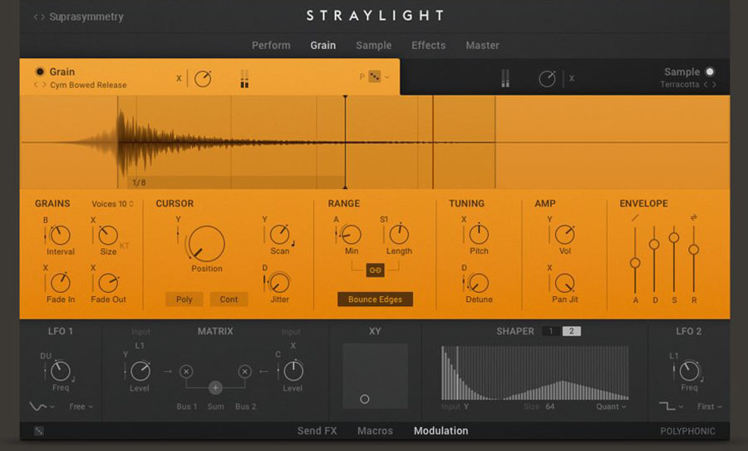
Task: Open the Macros bottom tab
Action: [375, 431]
